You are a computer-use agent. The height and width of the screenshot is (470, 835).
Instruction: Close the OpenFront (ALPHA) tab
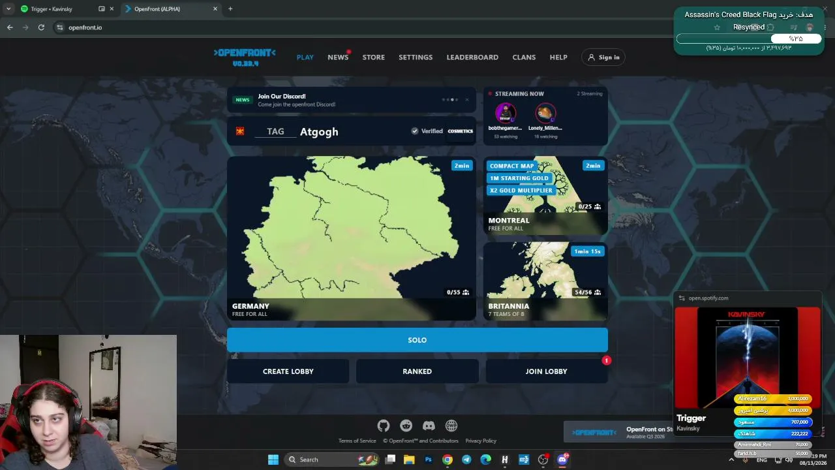[x=215, y=9]
